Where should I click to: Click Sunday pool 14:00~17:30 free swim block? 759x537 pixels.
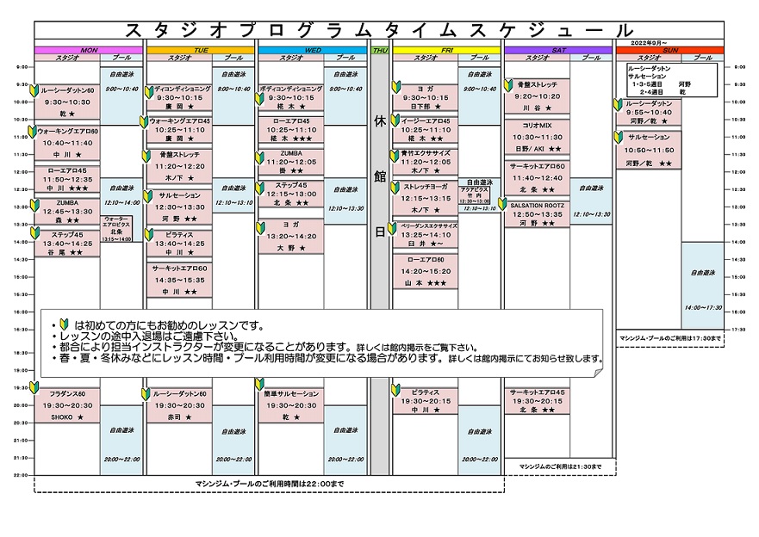click(703, 286)
